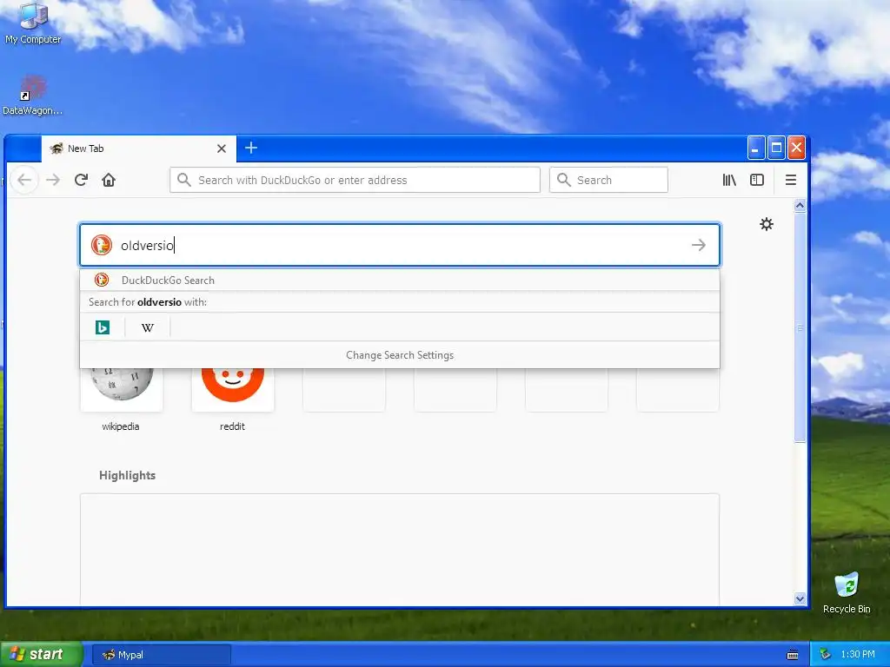Image resolution: width=890 pixels, height=667 pixels.
Task: Click the vertical scrollbar thumb
Action: click(800, 327)
